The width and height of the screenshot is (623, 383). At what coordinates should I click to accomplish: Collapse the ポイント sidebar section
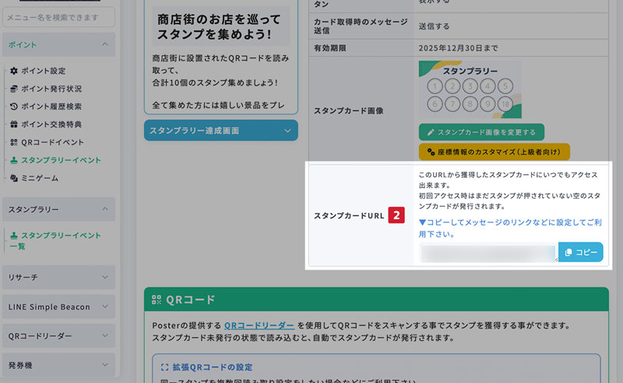coord(104,45)
